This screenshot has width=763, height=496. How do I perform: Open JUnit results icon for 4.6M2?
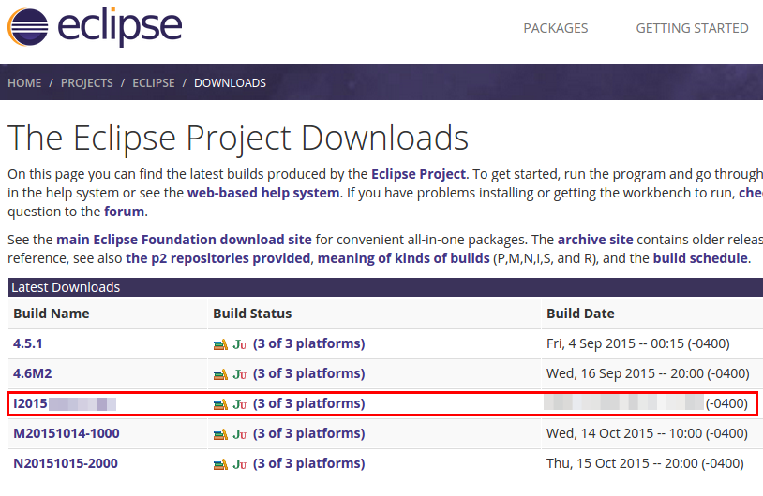pyautogui.click(x=239, y=374)
